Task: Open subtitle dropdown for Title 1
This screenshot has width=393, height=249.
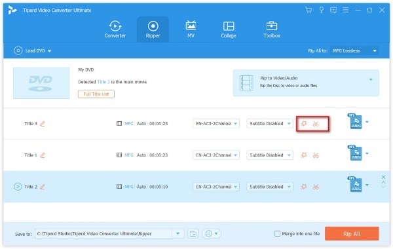Action: pyautogui.click(x=270, y=155)
